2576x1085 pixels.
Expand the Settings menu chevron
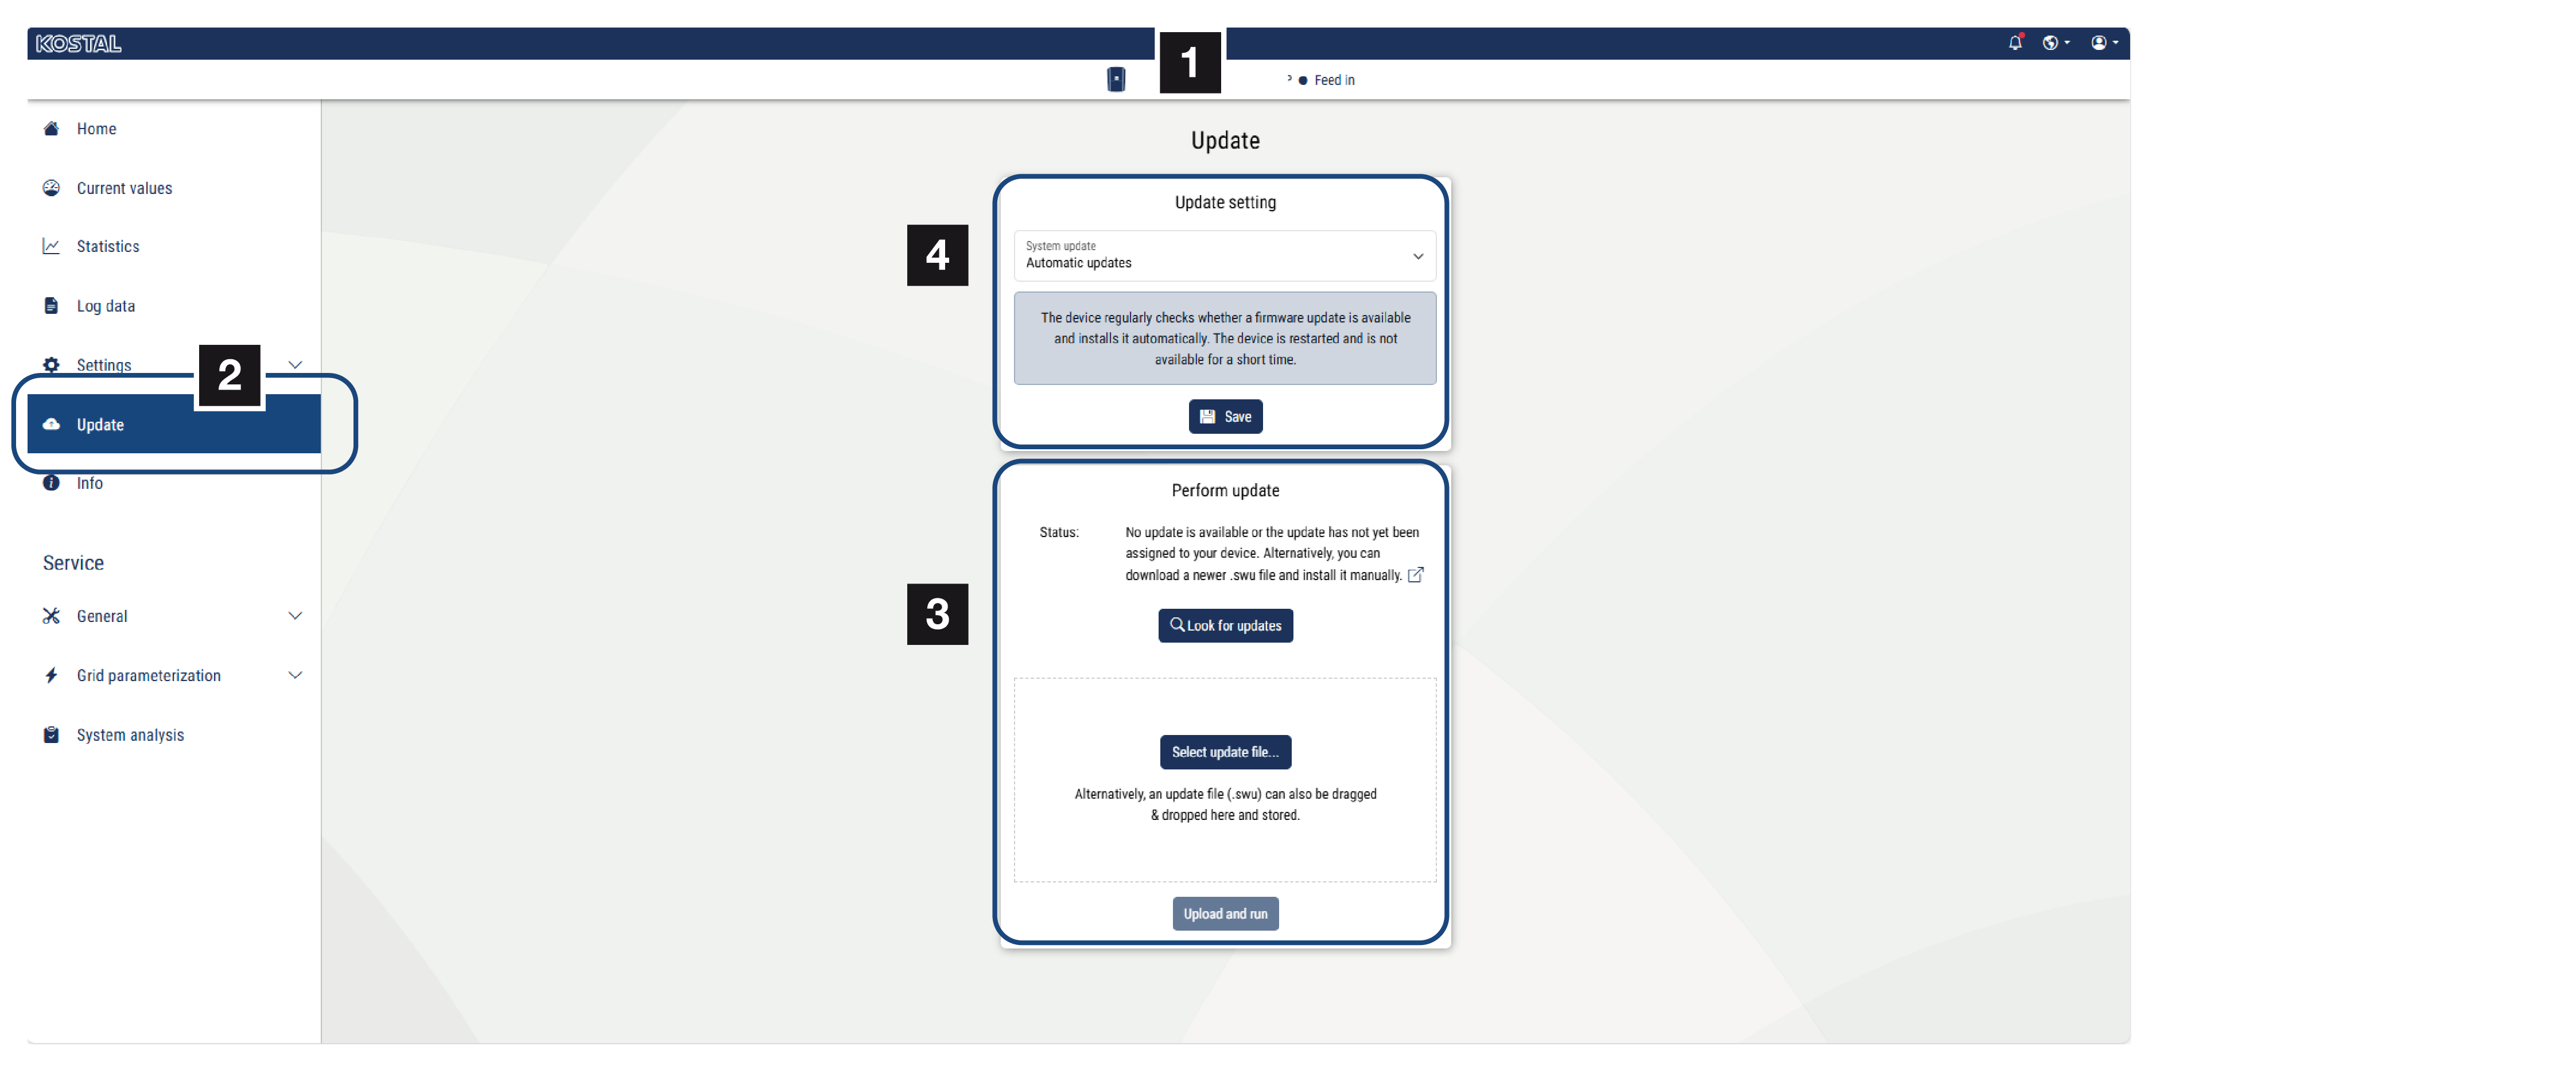[295, 365]
